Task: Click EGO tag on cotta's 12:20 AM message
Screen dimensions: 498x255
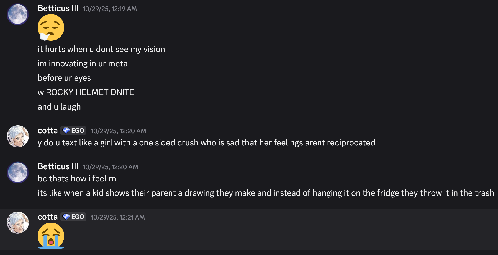Action: (x=73, y=131)
